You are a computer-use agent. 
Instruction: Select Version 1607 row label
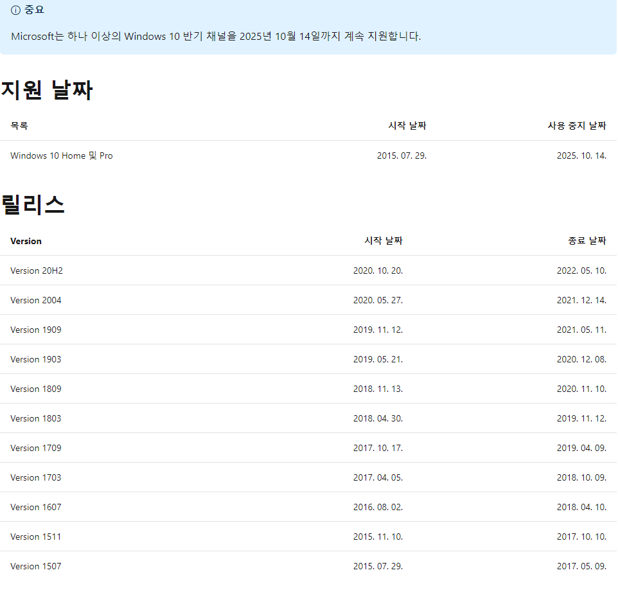pyautogui.click(x=36, y=508)
